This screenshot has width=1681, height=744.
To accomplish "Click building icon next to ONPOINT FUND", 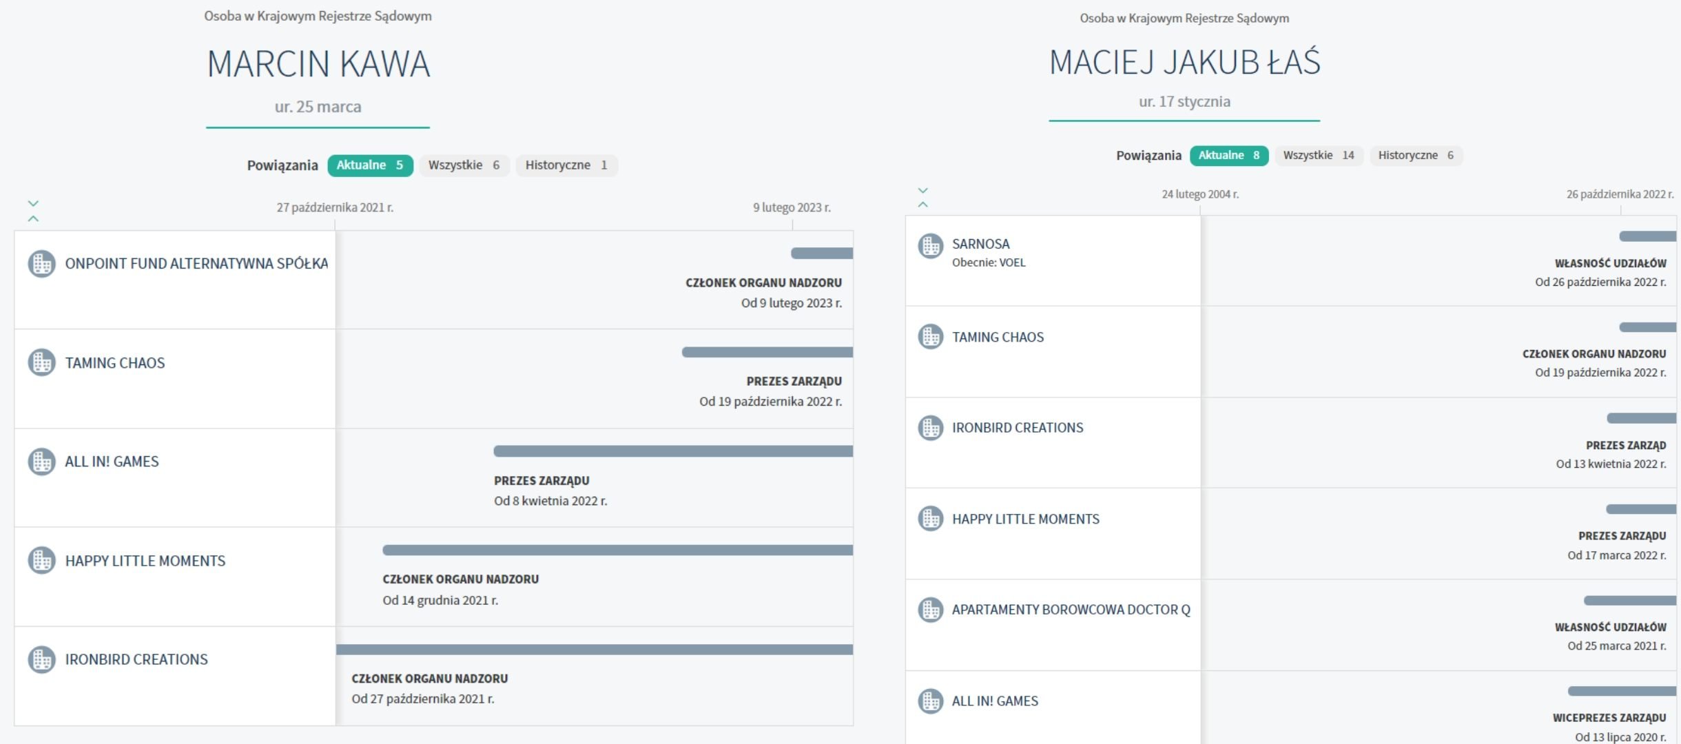I will click(41, 264).
